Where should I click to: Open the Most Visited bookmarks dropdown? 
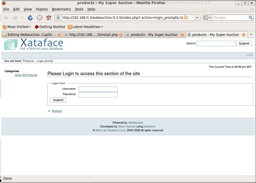(17, 27)
